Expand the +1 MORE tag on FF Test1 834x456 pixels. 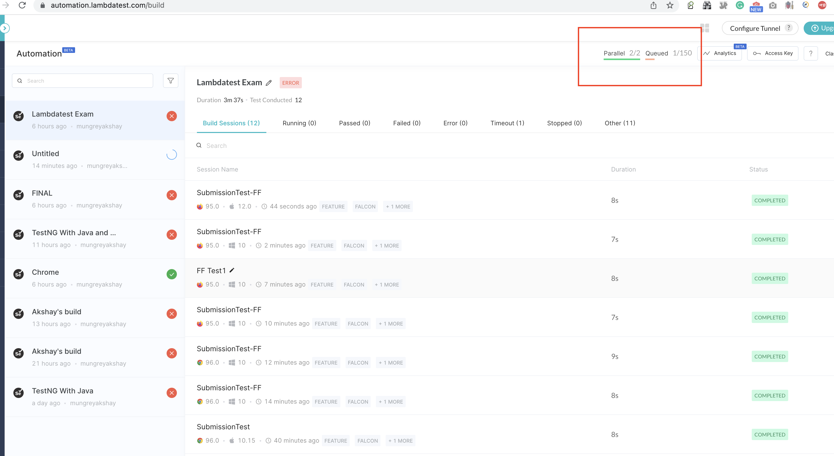click(x=387, y=284)
